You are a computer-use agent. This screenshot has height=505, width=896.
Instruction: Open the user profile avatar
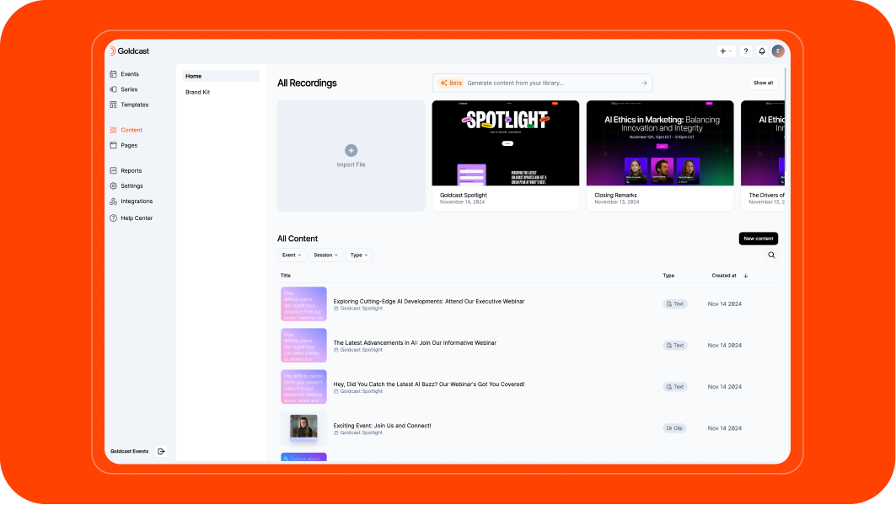point(778,51)
